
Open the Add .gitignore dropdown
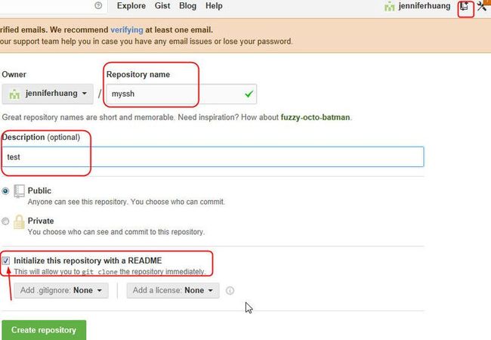pyautogui.click(x=61, y=290)
